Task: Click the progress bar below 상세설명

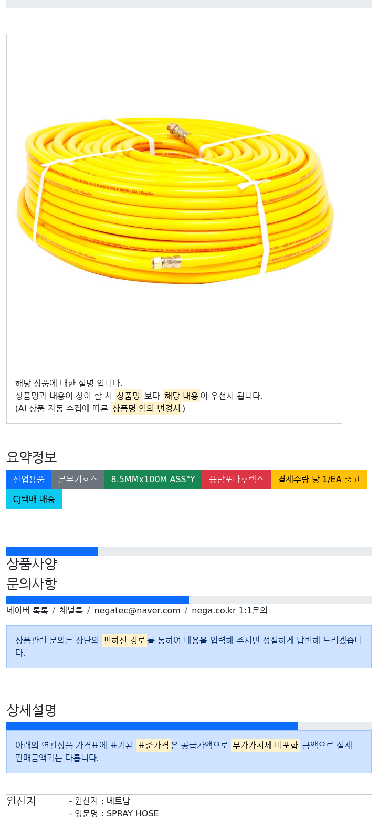Action: pos(189,726)
